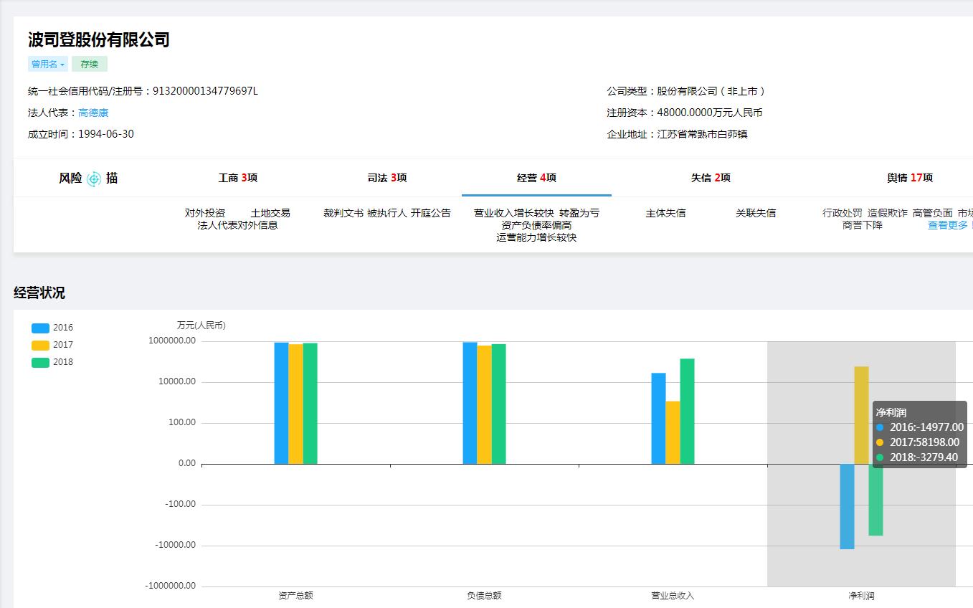Open 关联失信 item
The image size is (973, 608).
coord(756,213)
